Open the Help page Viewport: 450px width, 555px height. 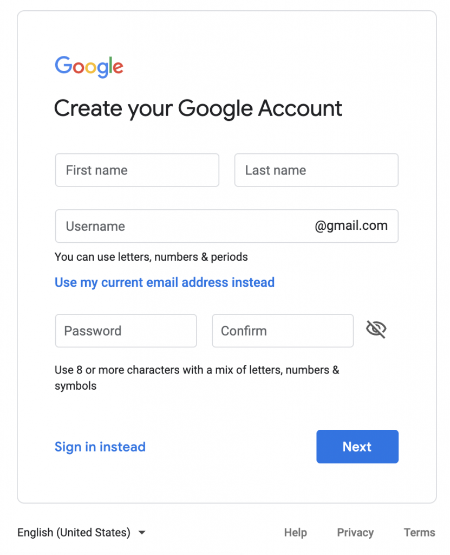click(295, 533)
